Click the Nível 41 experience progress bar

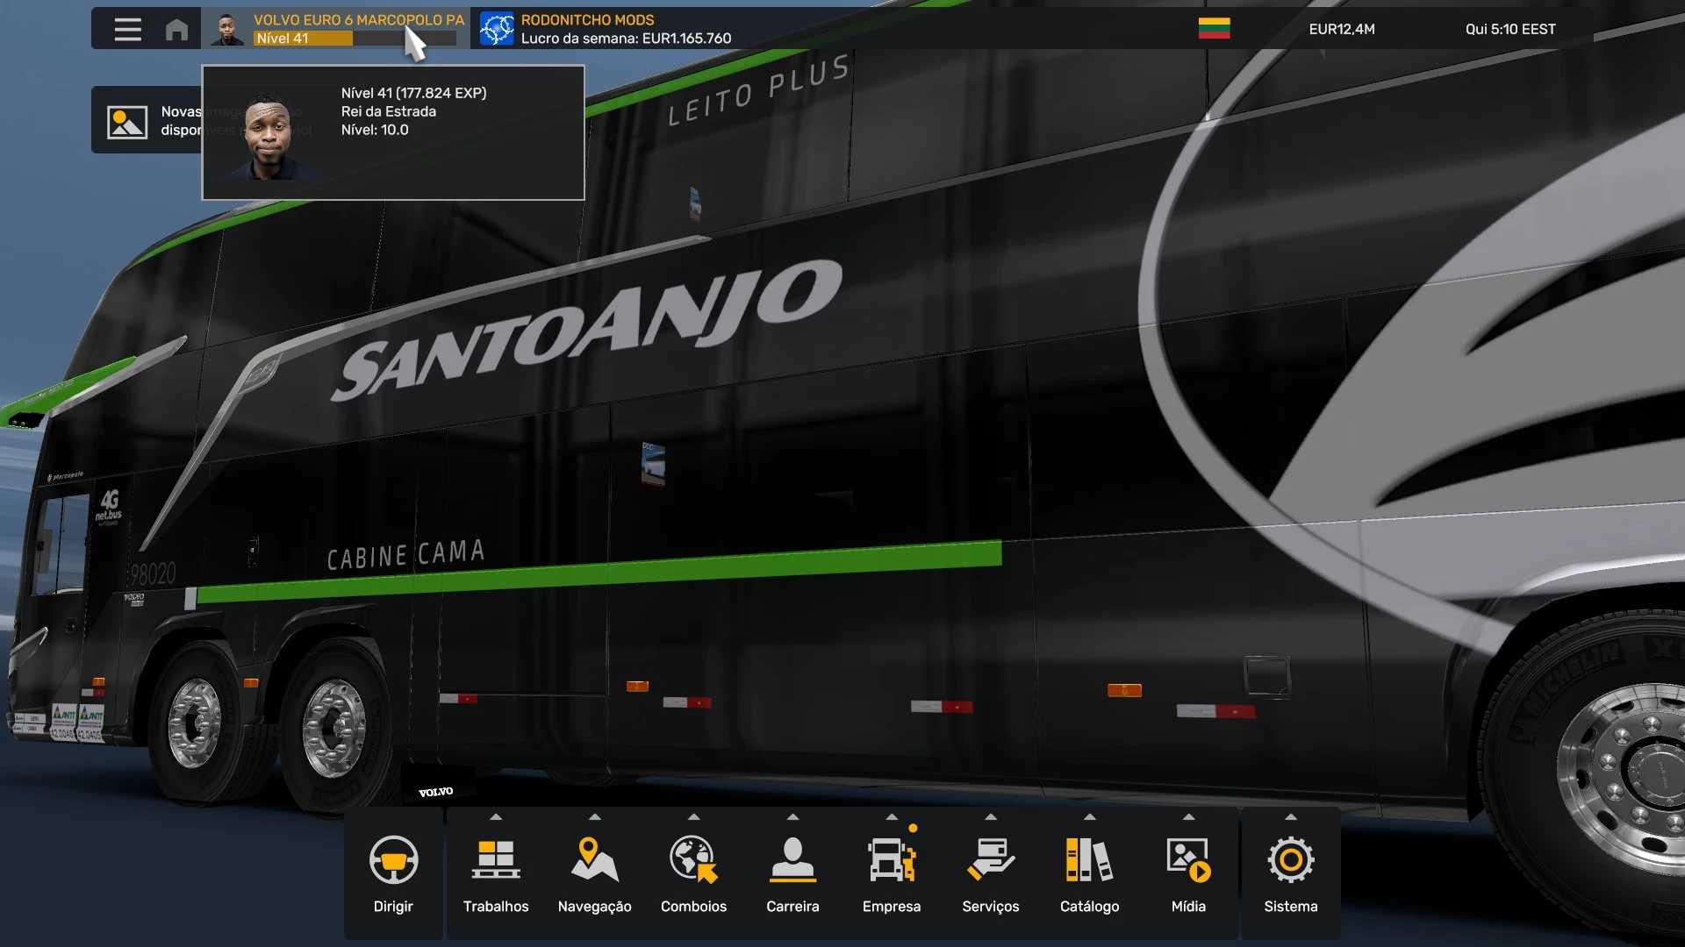[355, 39]
